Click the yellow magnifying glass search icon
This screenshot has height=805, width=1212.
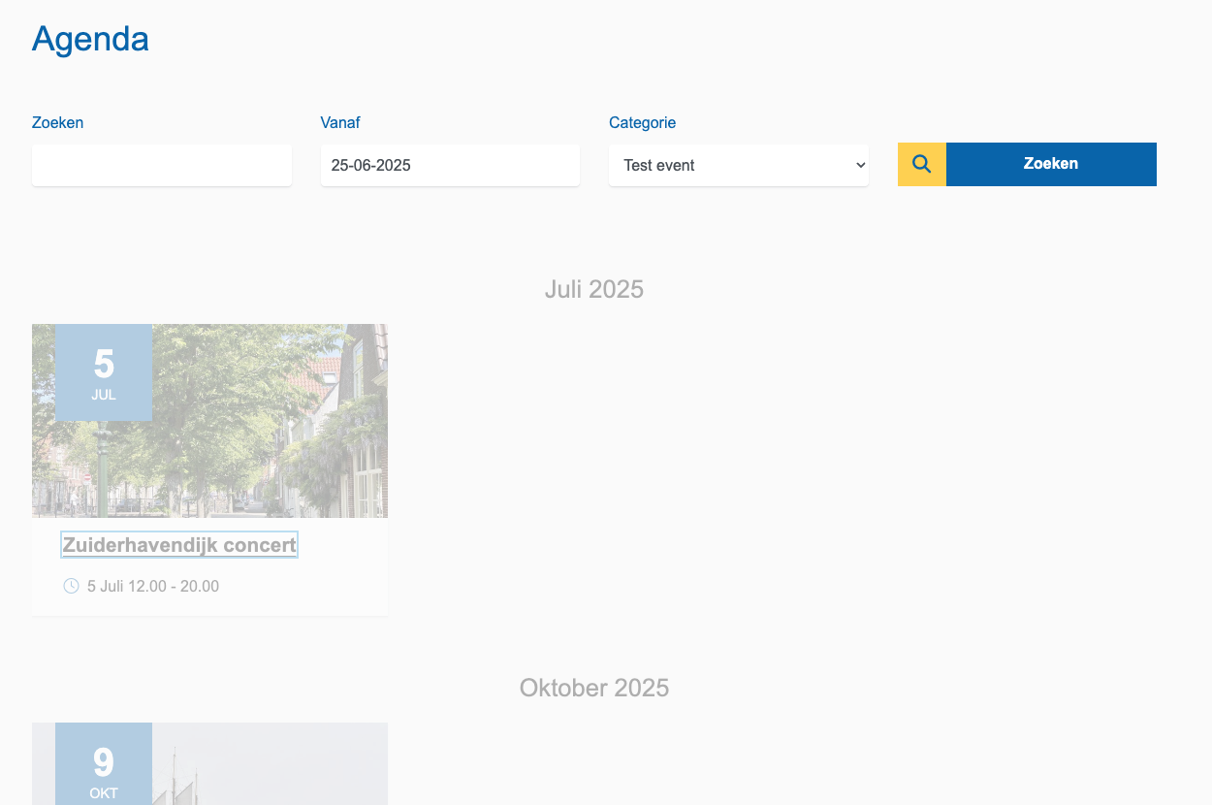pos(922,164)
